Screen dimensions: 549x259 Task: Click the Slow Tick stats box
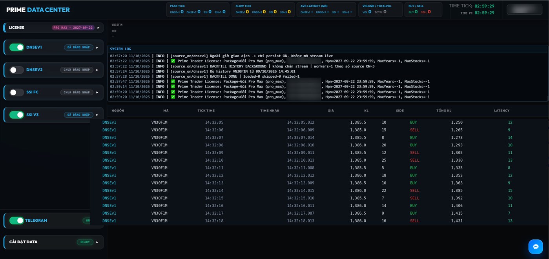(x=263, y=9)
